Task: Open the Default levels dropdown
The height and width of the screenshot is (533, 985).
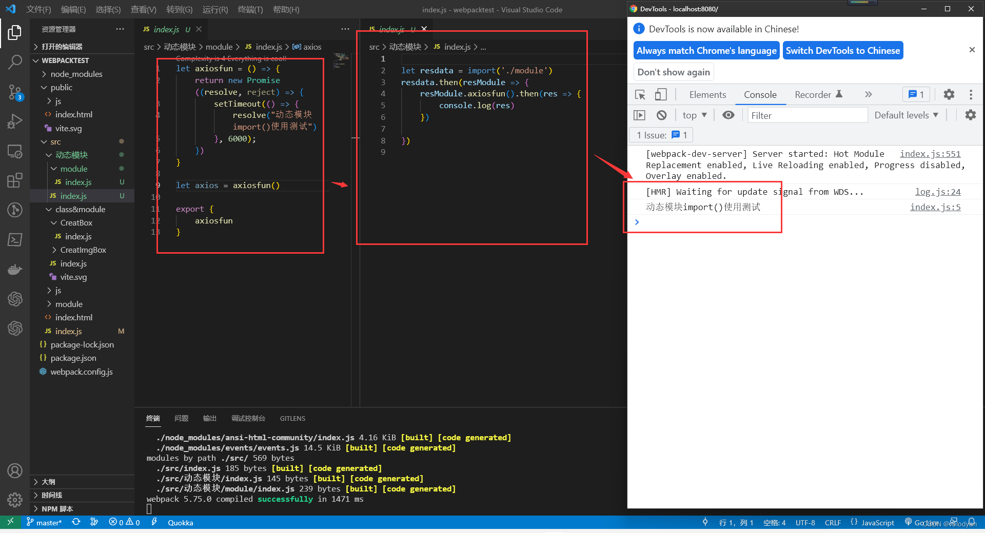Action: (x=905, y=115)
